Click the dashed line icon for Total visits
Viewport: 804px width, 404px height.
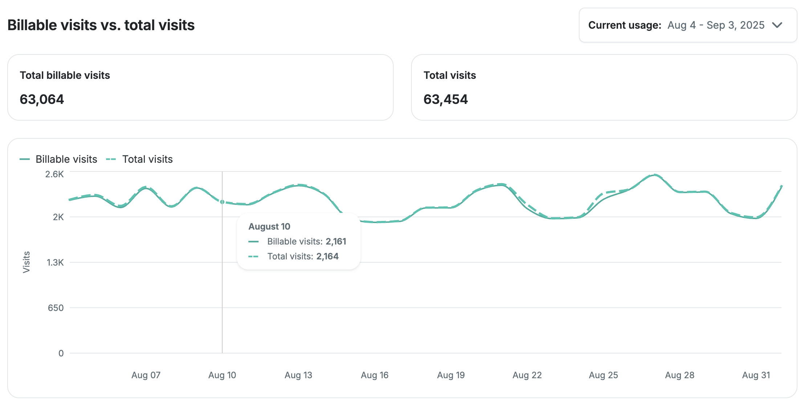(x=111, y=159)
